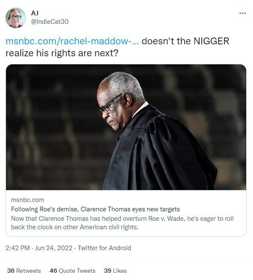Click the words 'Quote Tweets' beside 46
The width and height of the screenshot is (253, 280).
(77, 271)
